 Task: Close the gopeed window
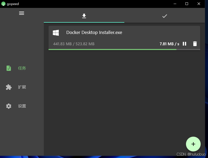199,4
